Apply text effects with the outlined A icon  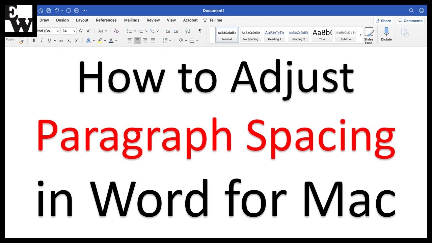click(88, 40)
